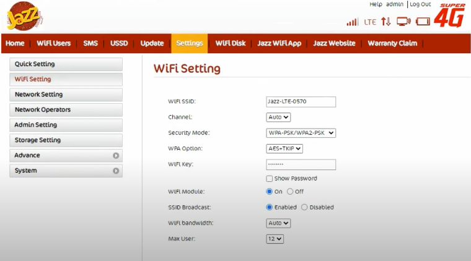Click the Log Out link

pyautogui.click(x=420, y=4)
